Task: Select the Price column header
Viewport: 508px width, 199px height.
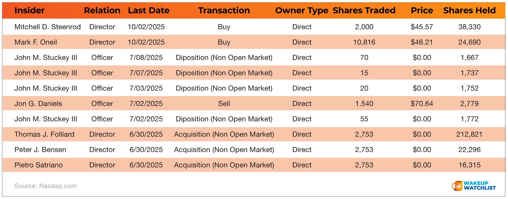Action: [x=422, y=11]
